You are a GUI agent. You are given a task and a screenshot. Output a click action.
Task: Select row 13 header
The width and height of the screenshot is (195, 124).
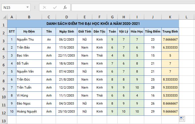coord(4,120)
